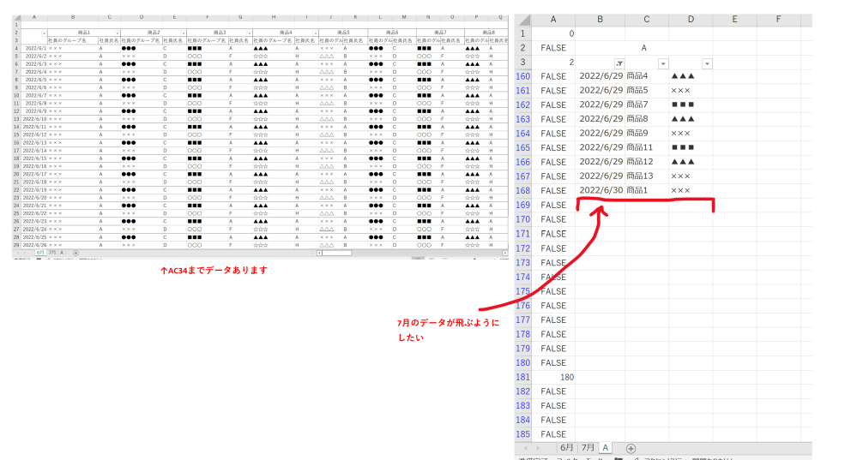Open 商品2 filter arrow in left sheet
This screenshot has width=857, height=460.
tap(184, 33)
